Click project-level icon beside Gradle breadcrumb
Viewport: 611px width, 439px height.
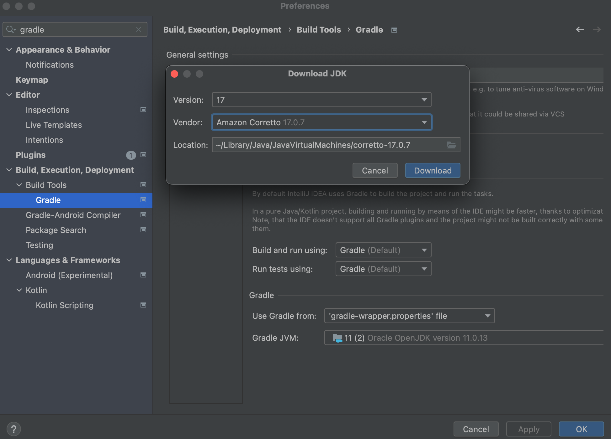(x=394, y=30)
